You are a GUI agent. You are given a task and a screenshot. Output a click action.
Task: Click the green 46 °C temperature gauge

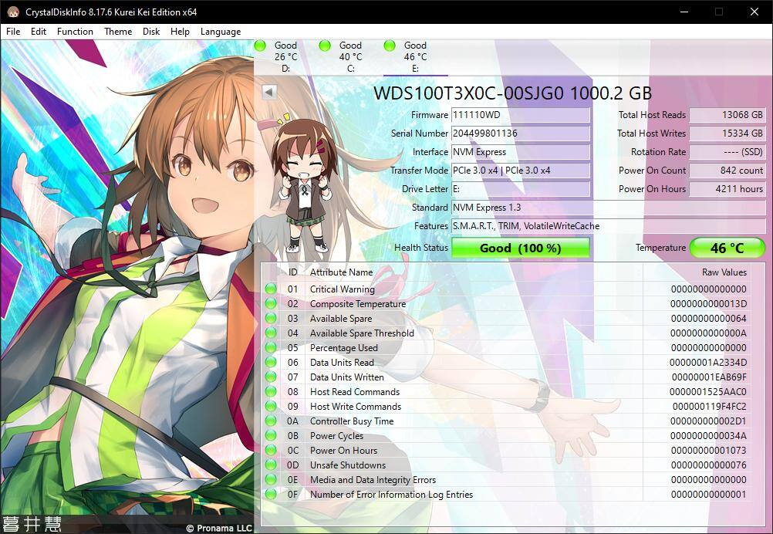pos(726,248)
